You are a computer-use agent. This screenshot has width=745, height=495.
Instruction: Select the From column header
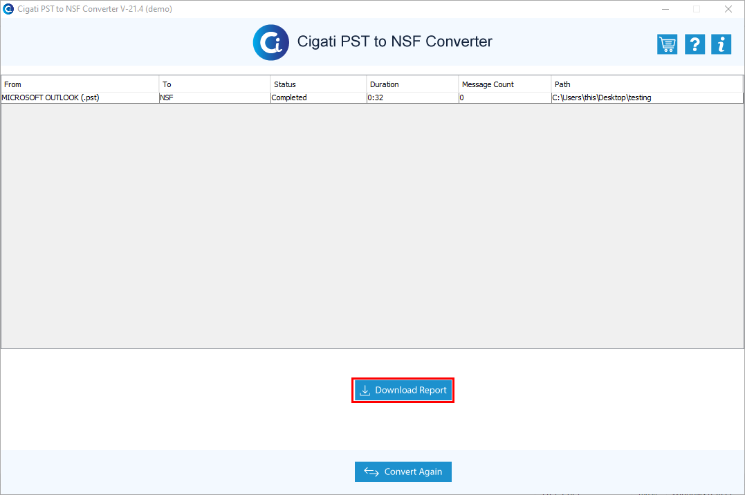(80, 84)
